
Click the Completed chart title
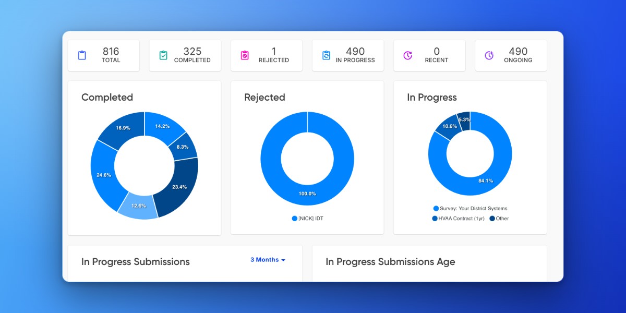pyautogui.click(x=107, y=97)
